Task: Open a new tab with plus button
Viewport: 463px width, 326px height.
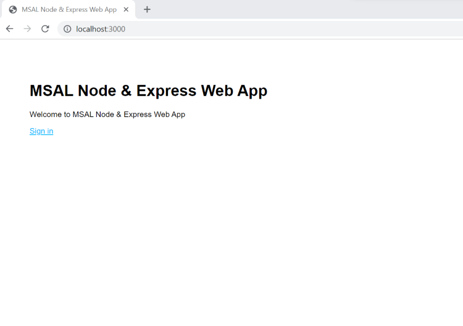Action: (x=147, y=9)
